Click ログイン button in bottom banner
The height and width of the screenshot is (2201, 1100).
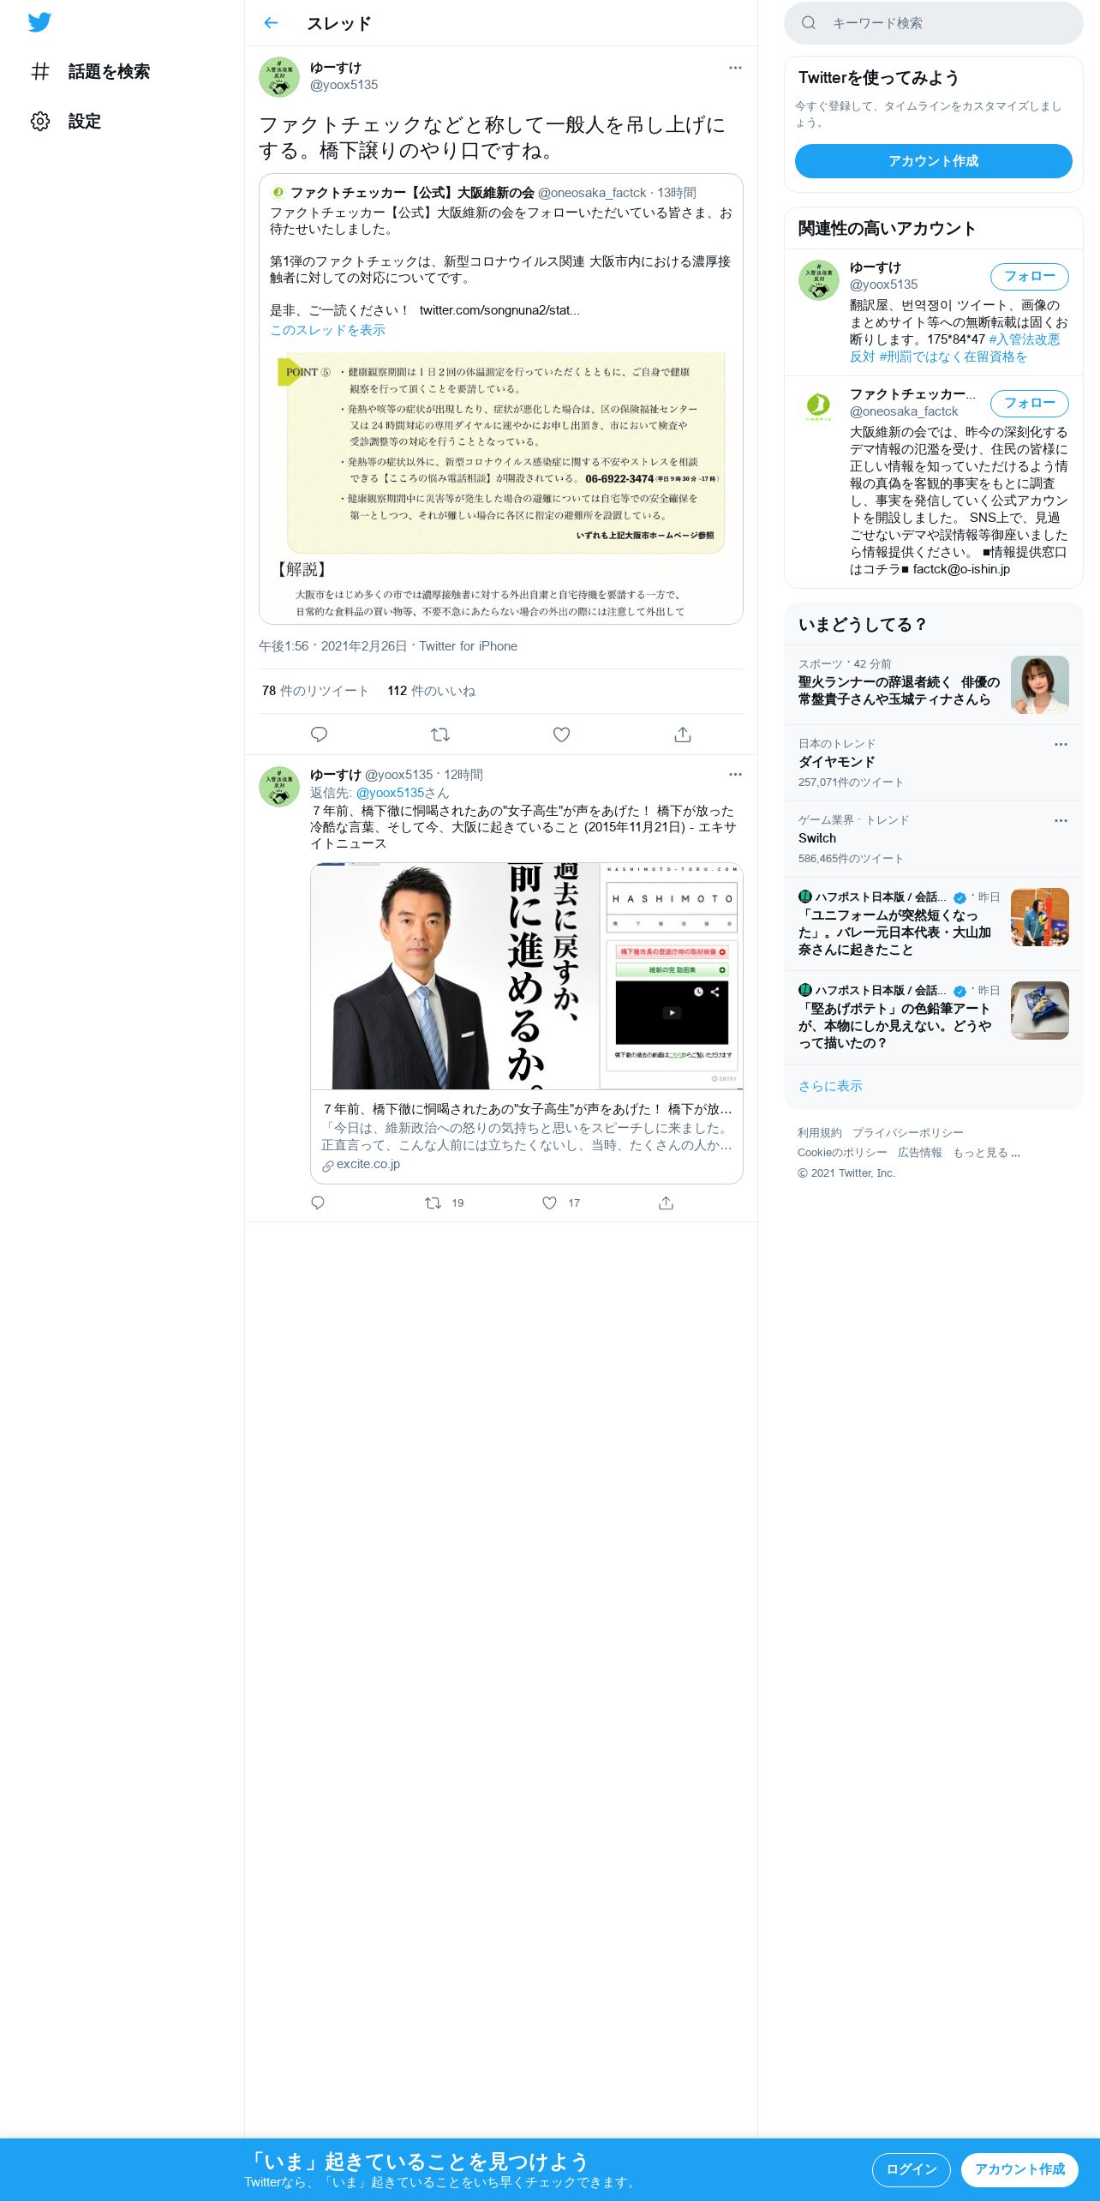(x=911, y=2169)
